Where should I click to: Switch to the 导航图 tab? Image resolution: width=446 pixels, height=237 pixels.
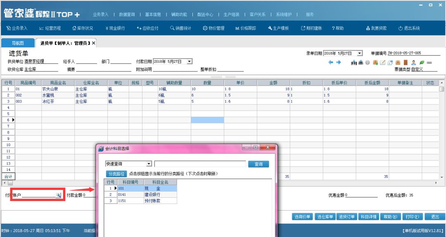pos(17,43)
